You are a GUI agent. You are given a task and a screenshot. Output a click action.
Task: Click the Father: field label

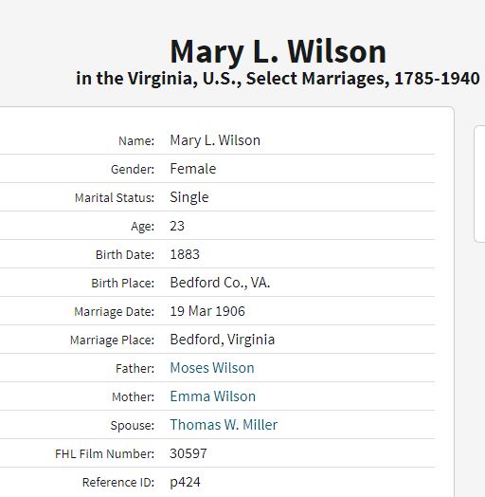pos(135,369)
